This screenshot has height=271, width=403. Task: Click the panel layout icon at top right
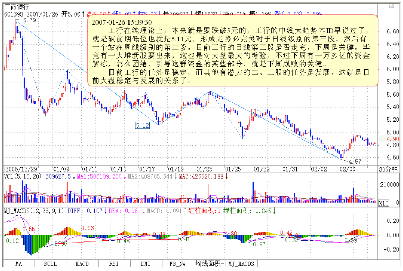[391, 6]
